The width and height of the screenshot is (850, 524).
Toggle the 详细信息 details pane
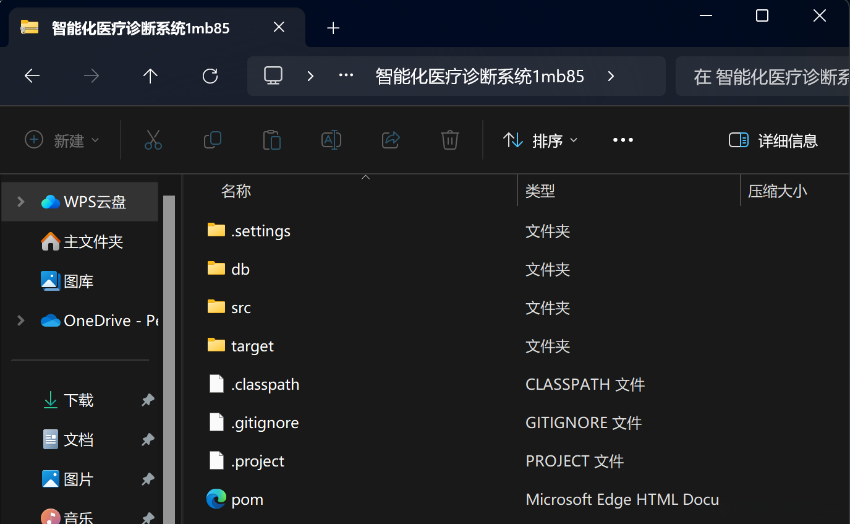pyautogui.click(x=773, y=140)
